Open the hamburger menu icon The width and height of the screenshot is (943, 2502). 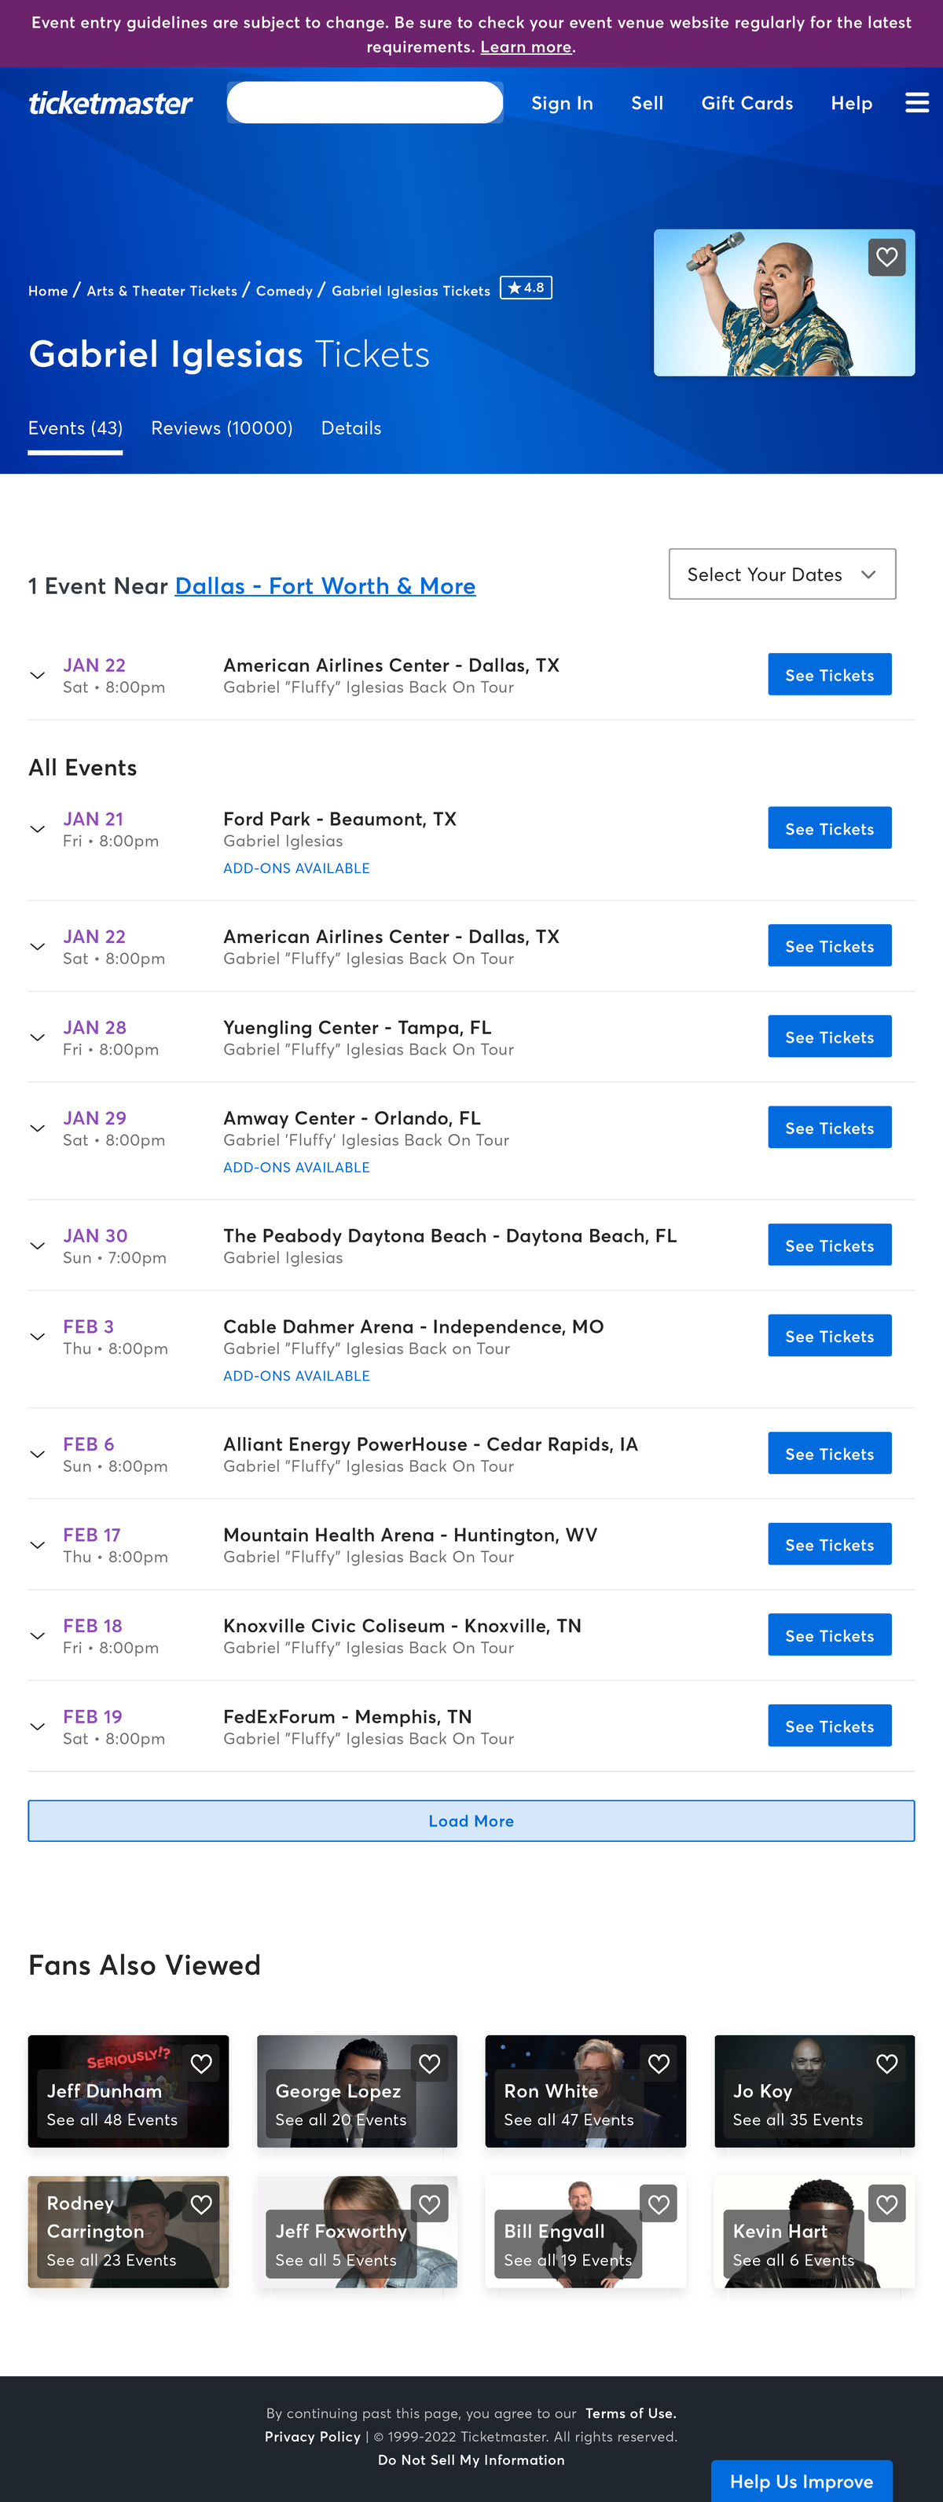[x=917, y=103]
